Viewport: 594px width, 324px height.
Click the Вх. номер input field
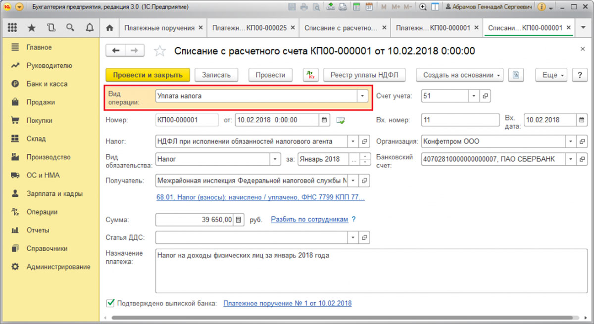coord(460,120)
